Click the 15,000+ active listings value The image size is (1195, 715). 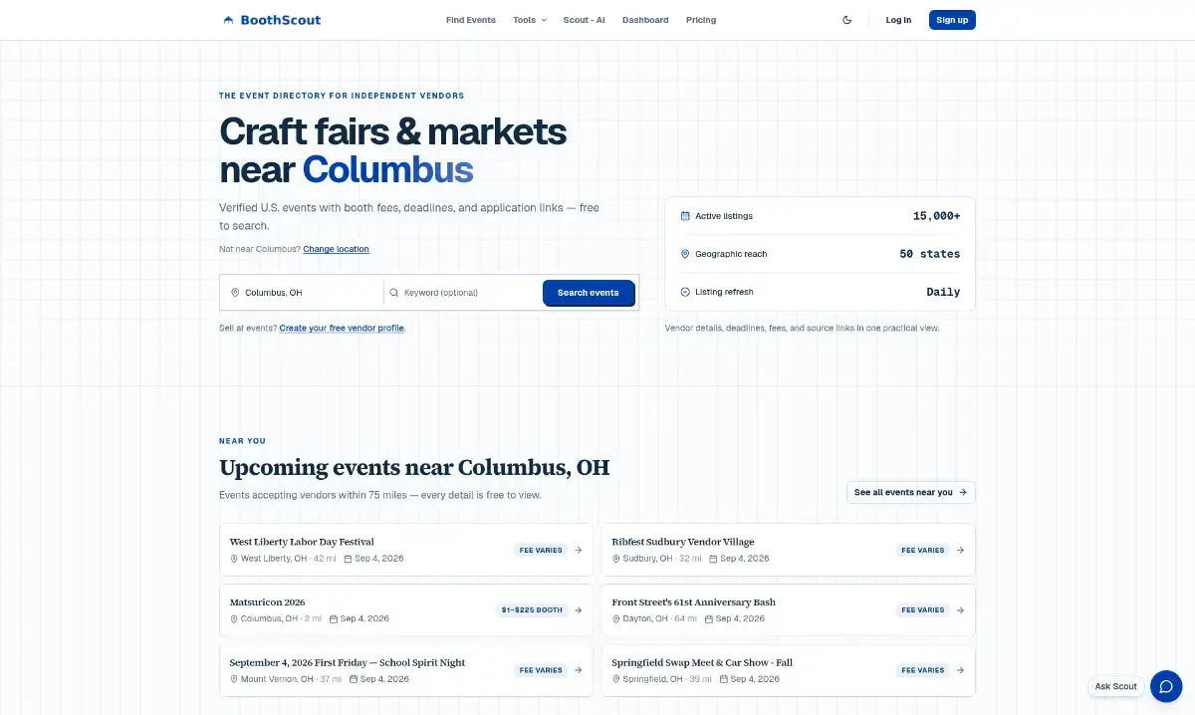936,216
